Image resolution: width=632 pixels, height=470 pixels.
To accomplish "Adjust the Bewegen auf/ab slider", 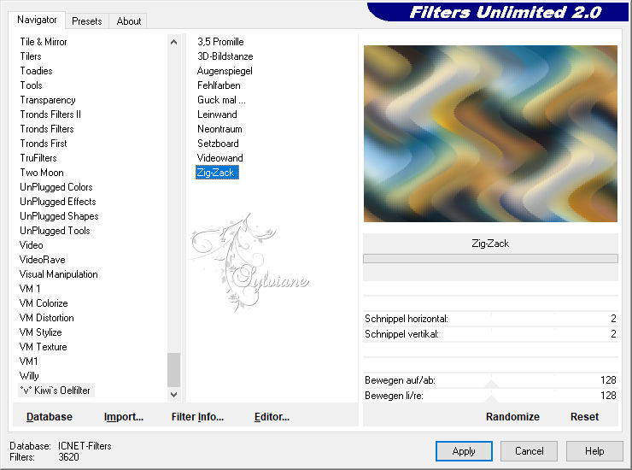I will tap(490, 380).
